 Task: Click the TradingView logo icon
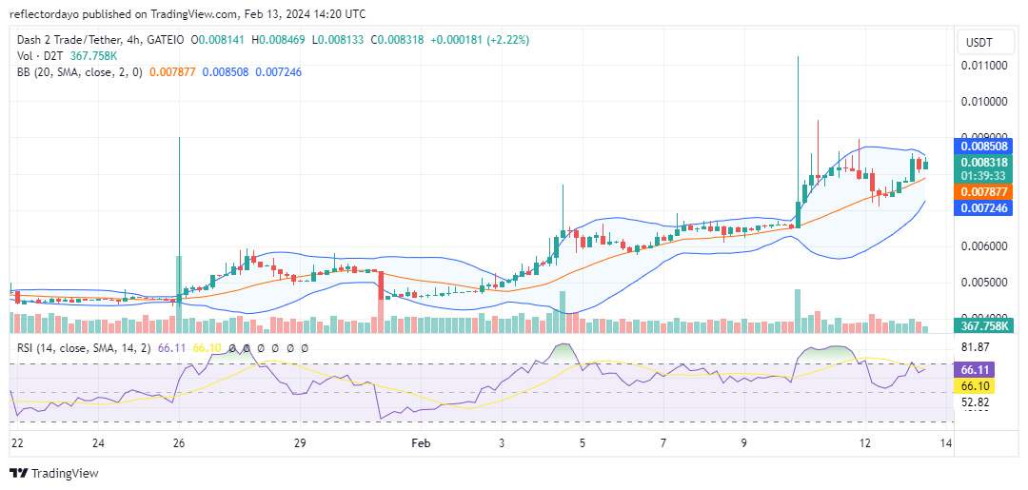click(19, 473)
